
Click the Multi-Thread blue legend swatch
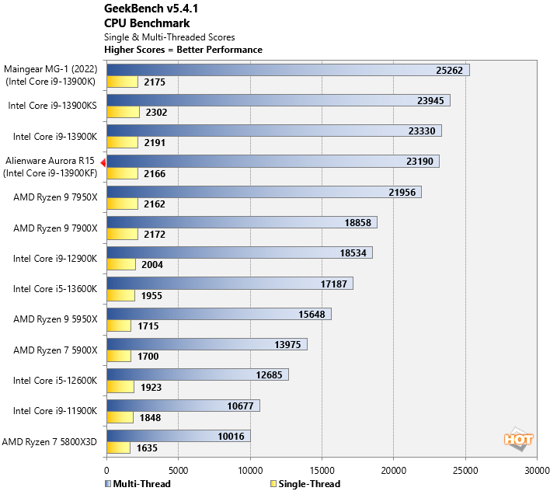click(x=108, y=484)
